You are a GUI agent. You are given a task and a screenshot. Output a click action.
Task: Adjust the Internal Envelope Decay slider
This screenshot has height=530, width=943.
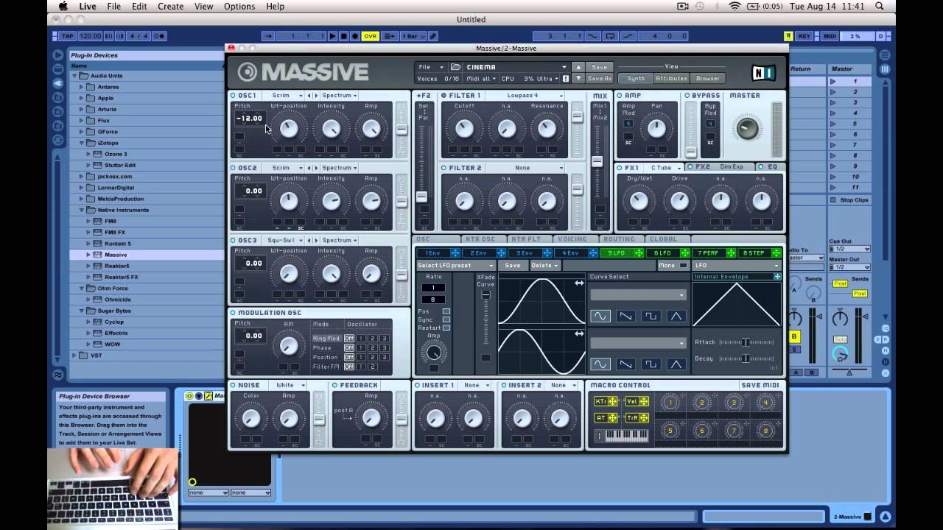[x=746, y=358]
